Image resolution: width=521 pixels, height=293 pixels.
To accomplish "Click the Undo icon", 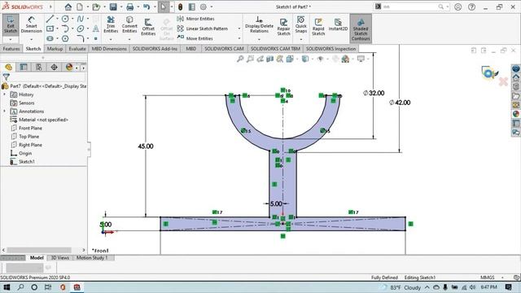I will (x=147, y=7).
